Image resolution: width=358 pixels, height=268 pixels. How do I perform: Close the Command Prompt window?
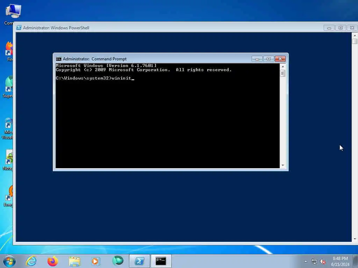click(280, 59)
